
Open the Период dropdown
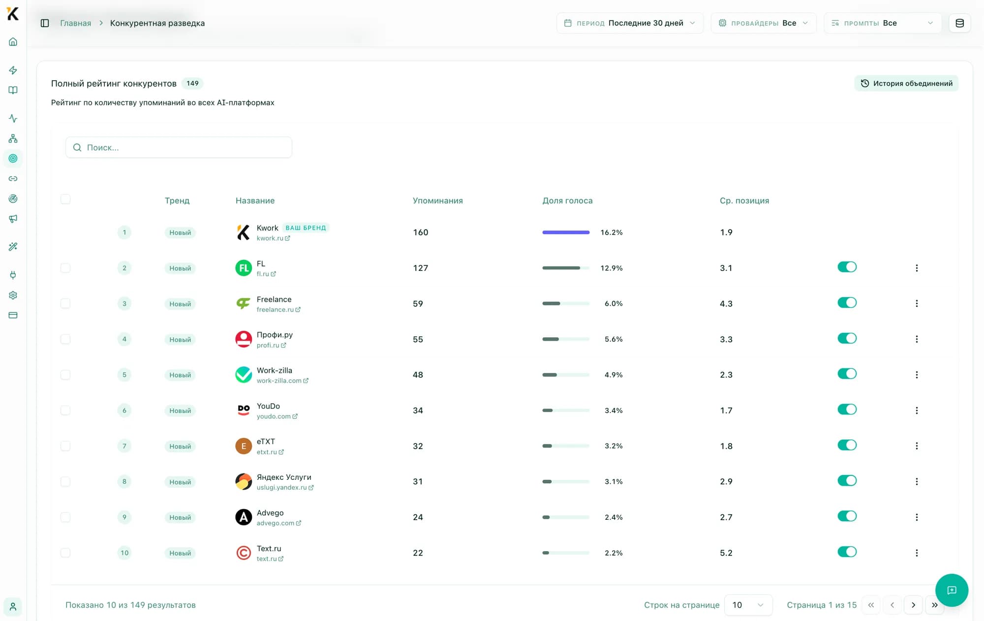tap(630, 23)
